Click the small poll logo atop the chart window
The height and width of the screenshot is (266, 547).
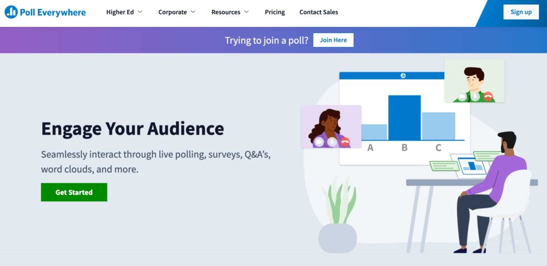click(x=403, y=76)
